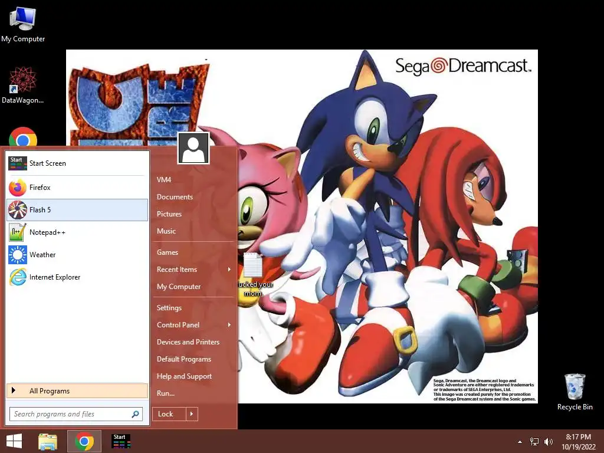Screen dimensions: 604x453
Task: Open Start Screen tile from taskbar
Action: pos(121,441)
